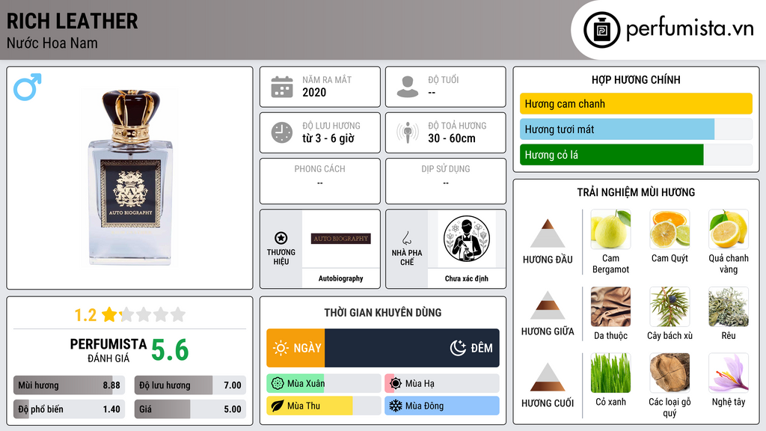The width and height of the screenshot is (766, 431).
Task: Click the Hương cỏ lá green bar
Action: click(x=612, y=155)
